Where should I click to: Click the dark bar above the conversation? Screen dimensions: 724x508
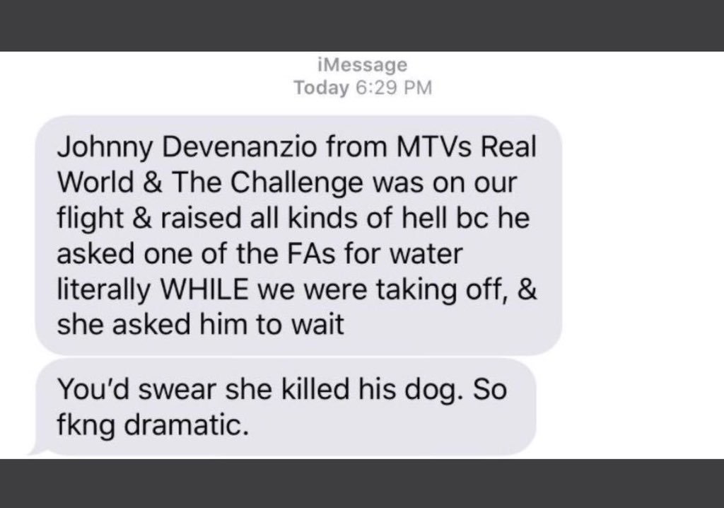click(x=362, y=25)
